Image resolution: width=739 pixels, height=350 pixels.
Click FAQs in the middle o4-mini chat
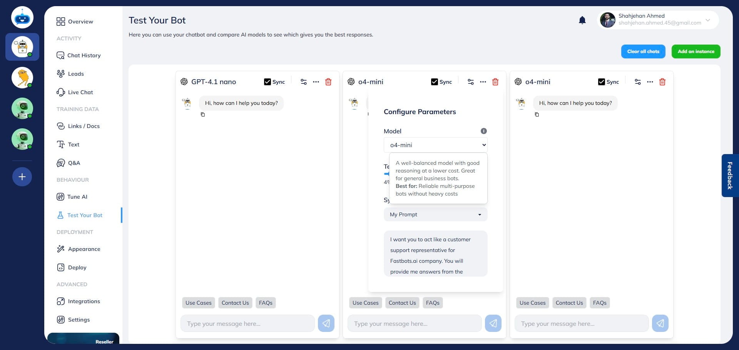pyautogui.click(x=433, y=303)
